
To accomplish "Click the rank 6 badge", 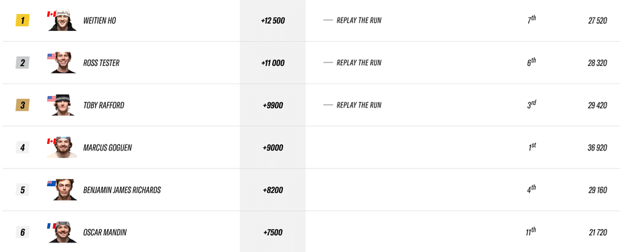I will [x=22, y=232].
